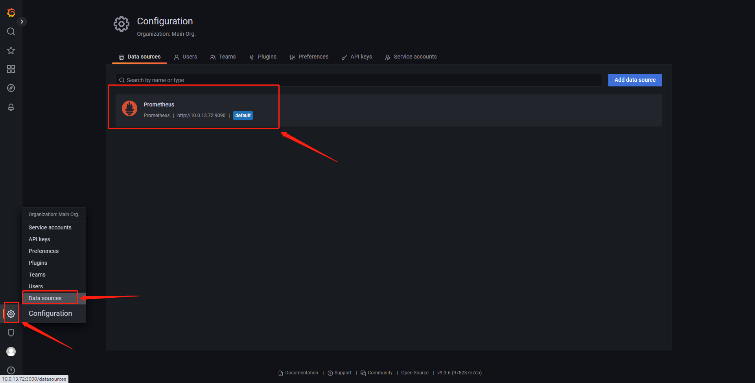Switch to the Service accounts tab

click(x=411, y=57)
